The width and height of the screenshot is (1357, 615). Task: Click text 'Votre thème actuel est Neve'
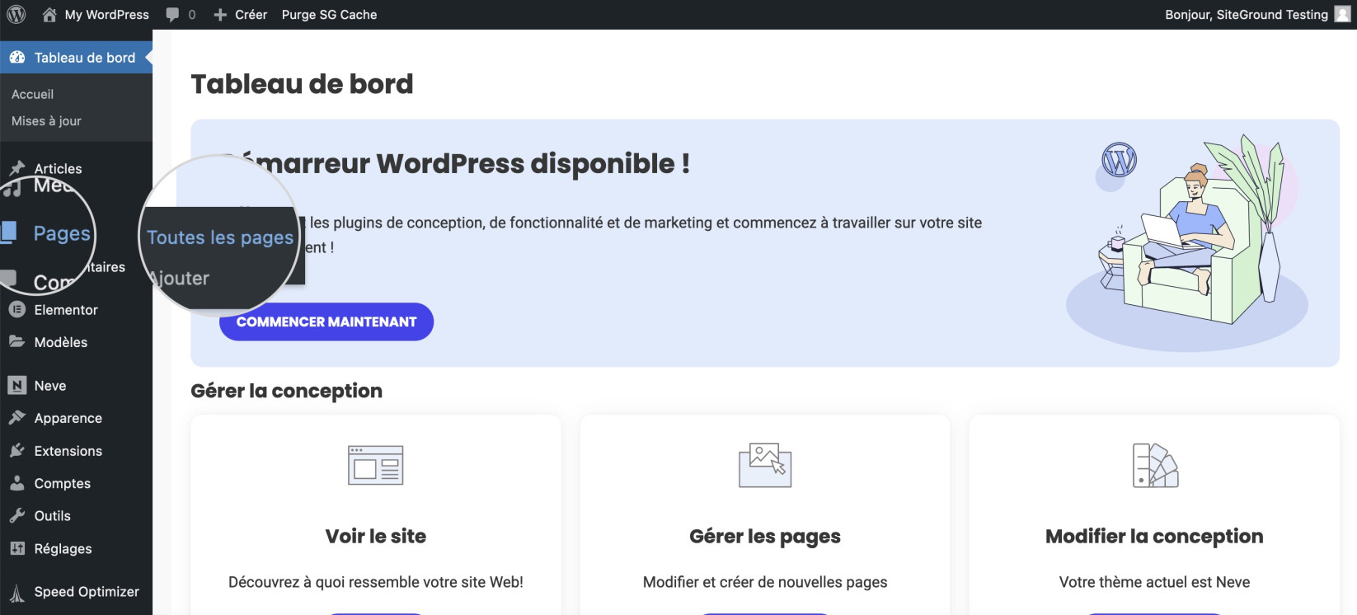(1154, 582)
